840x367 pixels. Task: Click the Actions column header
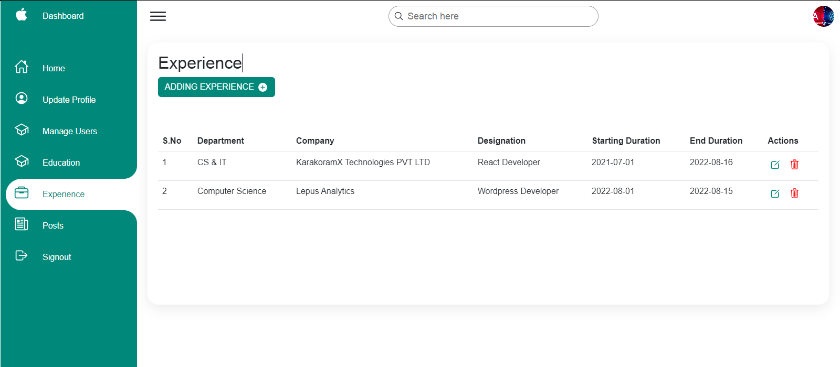783,141
